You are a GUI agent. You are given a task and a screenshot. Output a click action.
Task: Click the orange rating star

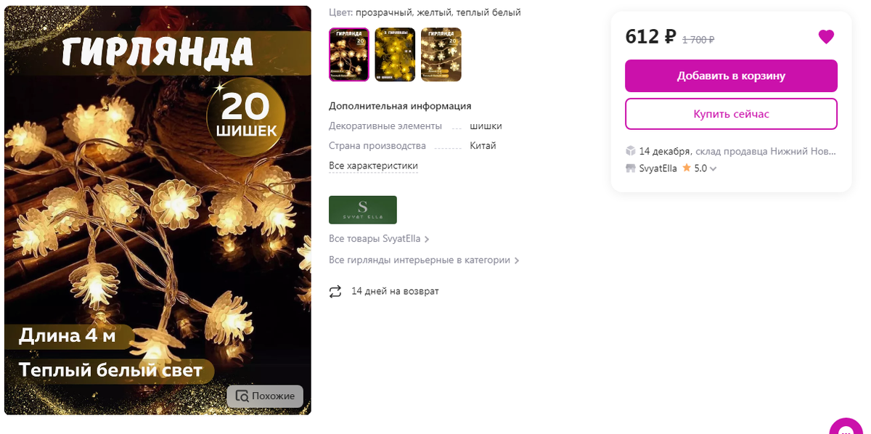click(x=686, y=168)
